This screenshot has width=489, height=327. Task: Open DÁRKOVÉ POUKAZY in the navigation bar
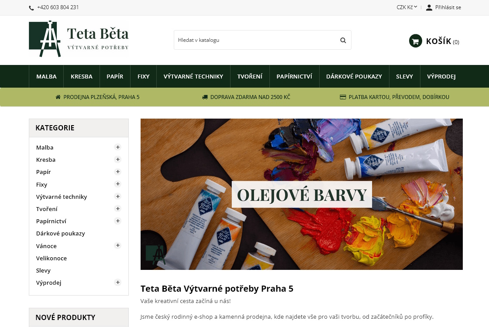[354, 76]
